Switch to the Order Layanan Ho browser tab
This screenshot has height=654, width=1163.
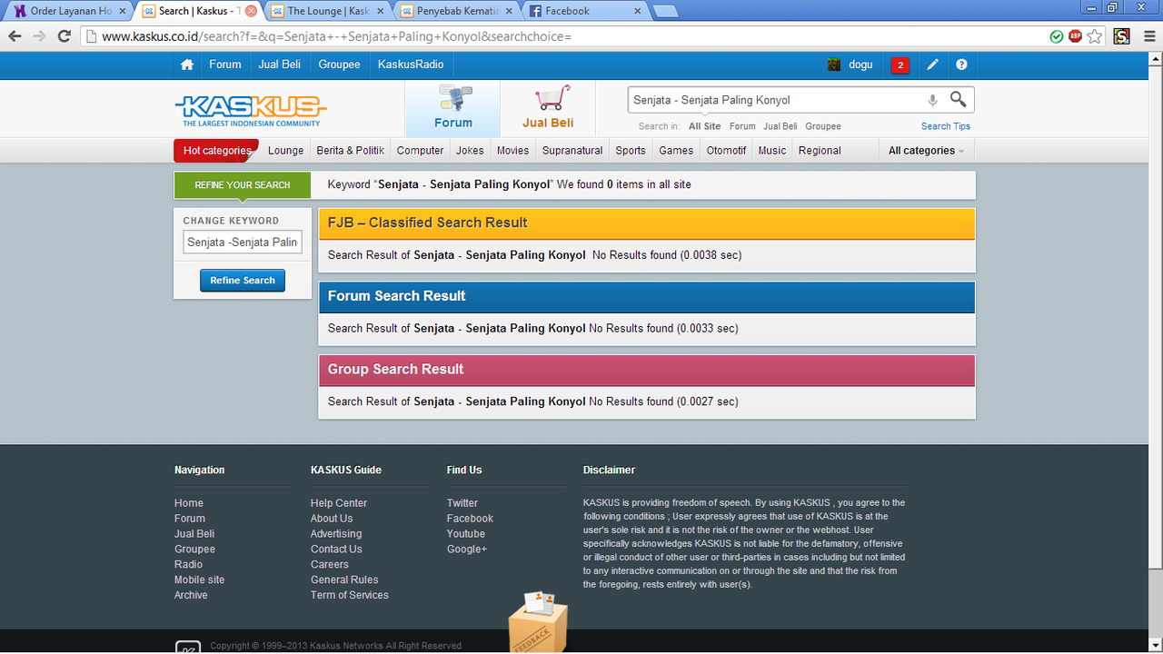pos(70,11)
